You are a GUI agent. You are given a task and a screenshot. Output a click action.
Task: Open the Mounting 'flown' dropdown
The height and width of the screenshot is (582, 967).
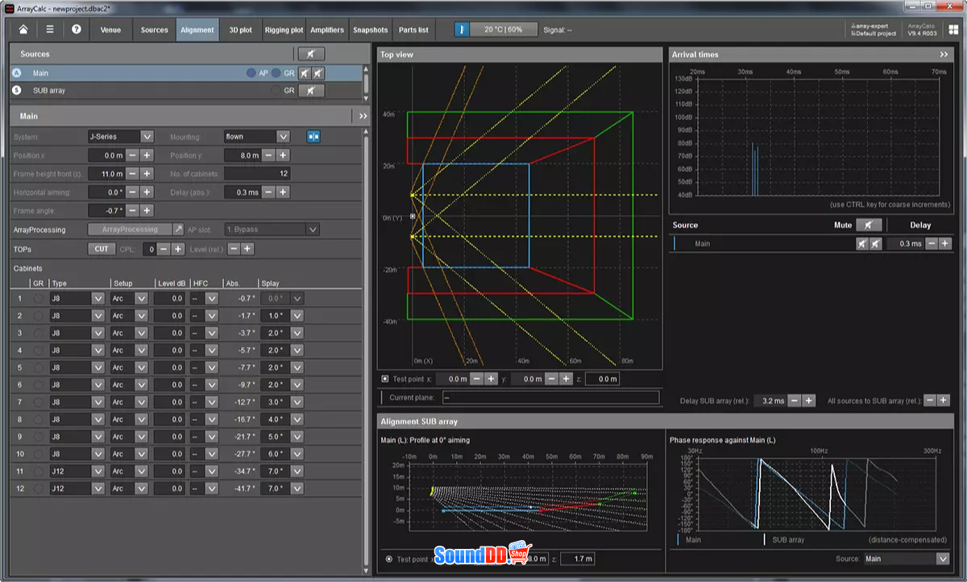point(283,137)
